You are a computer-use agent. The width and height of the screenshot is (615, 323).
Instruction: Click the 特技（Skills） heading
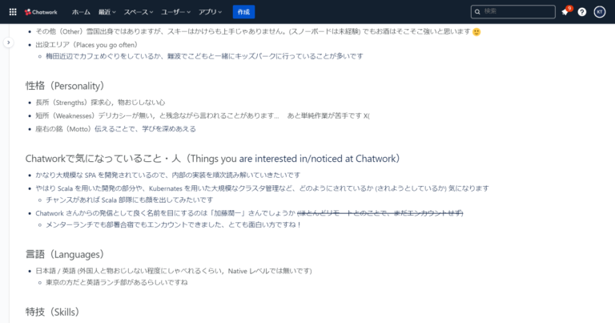[x=52, y=311]
